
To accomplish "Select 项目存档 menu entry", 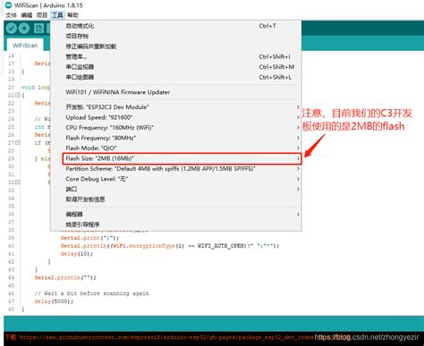I will click(176, 36).
